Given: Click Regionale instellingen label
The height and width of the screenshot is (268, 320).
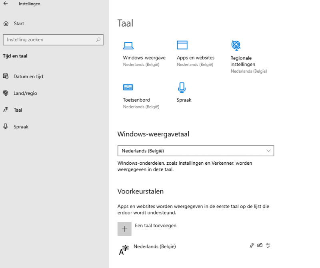Looking at the screenshot, I should (243, 61).
